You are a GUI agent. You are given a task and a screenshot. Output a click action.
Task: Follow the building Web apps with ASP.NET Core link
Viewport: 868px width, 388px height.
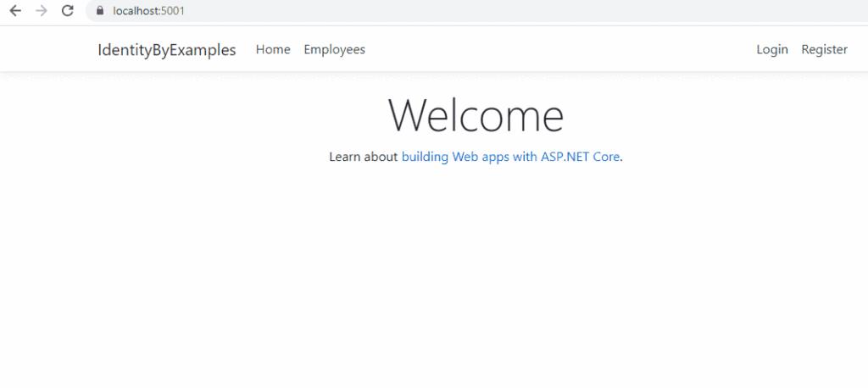pos(510,157)
